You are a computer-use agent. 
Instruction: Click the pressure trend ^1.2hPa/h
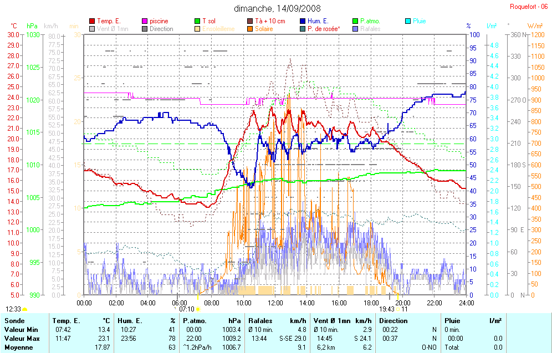(x=197, y=347)
